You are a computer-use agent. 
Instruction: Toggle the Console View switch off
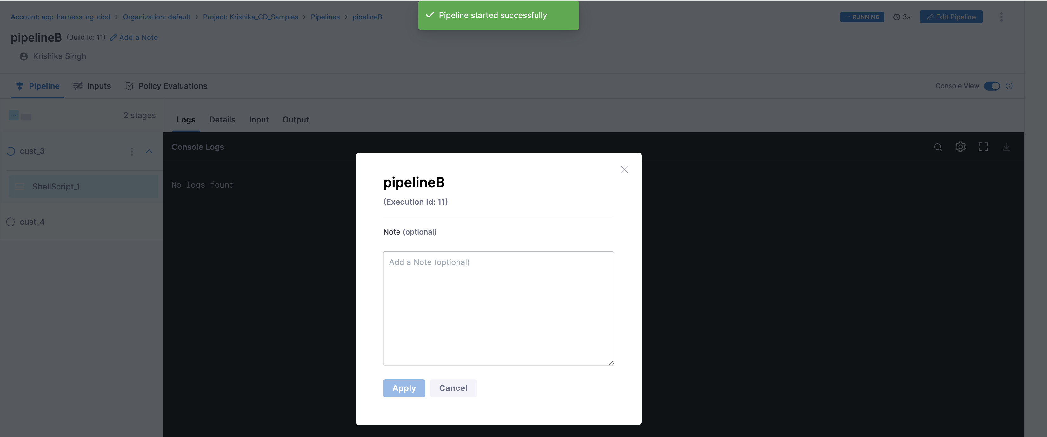(x=992, y=86)
